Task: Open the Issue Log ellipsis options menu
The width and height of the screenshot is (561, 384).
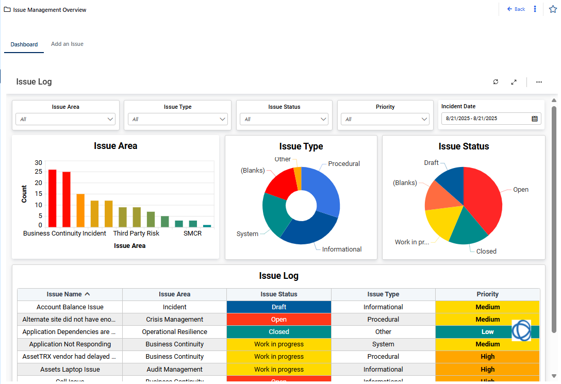Action: click(539, 82)
